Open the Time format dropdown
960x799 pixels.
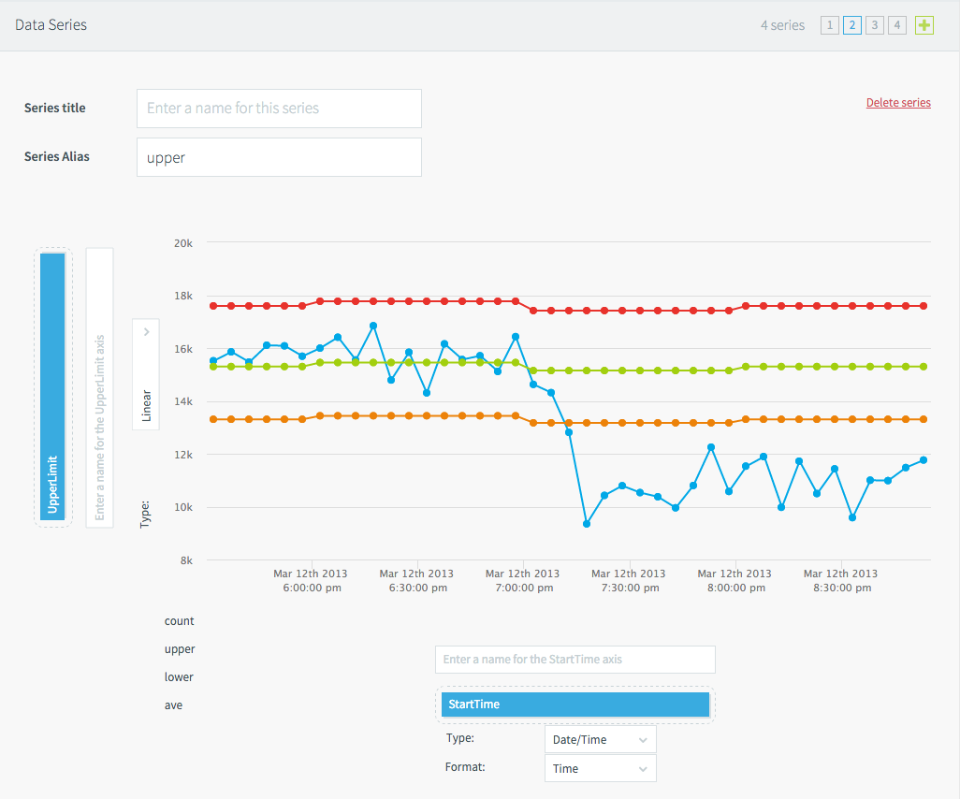click(600, 769)
